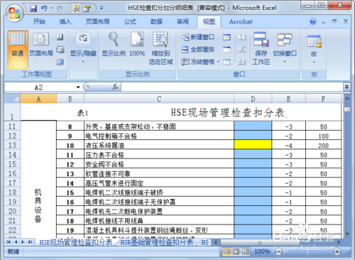Viewport: 355px width, 260px height.
Task: Customize the Quick Access toolbar dropdown
Action: [x=102, y=9]
